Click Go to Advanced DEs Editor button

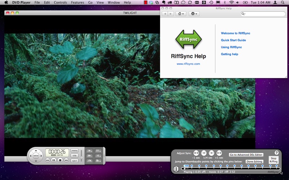pos(246,155)
